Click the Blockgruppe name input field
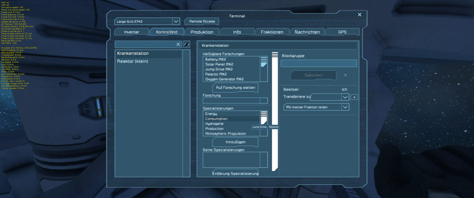Image resolution: width=474 pixels, height=198 pixels. coord(319,63)
